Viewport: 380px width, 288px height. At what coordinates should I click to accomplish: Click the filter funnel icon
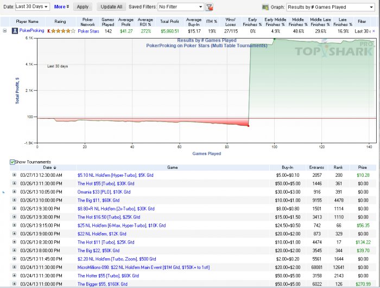click(x=210, y=7)
